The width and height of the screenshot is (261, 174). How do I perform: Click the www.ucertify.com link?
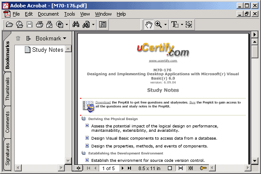tap(163, 60)
